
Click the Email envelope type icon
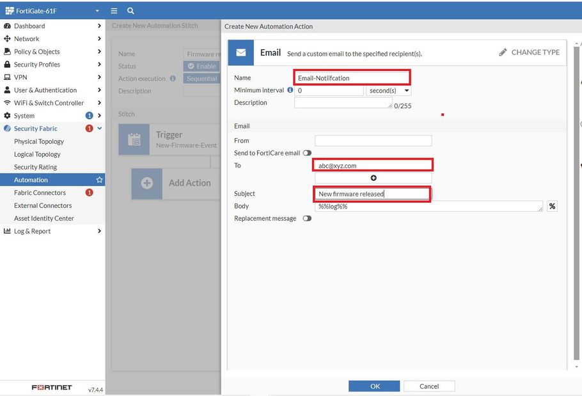coord(241,52)
